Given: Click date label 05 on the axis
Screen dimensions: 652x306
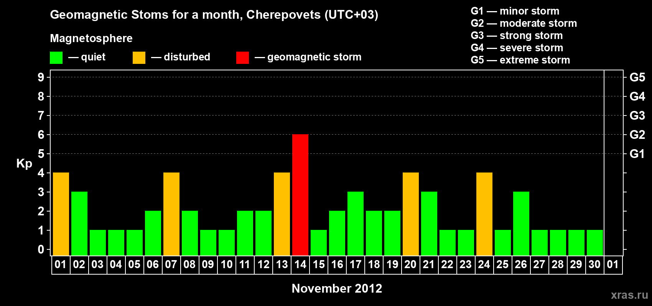Looking at the screenshot, I should point(134,265).
